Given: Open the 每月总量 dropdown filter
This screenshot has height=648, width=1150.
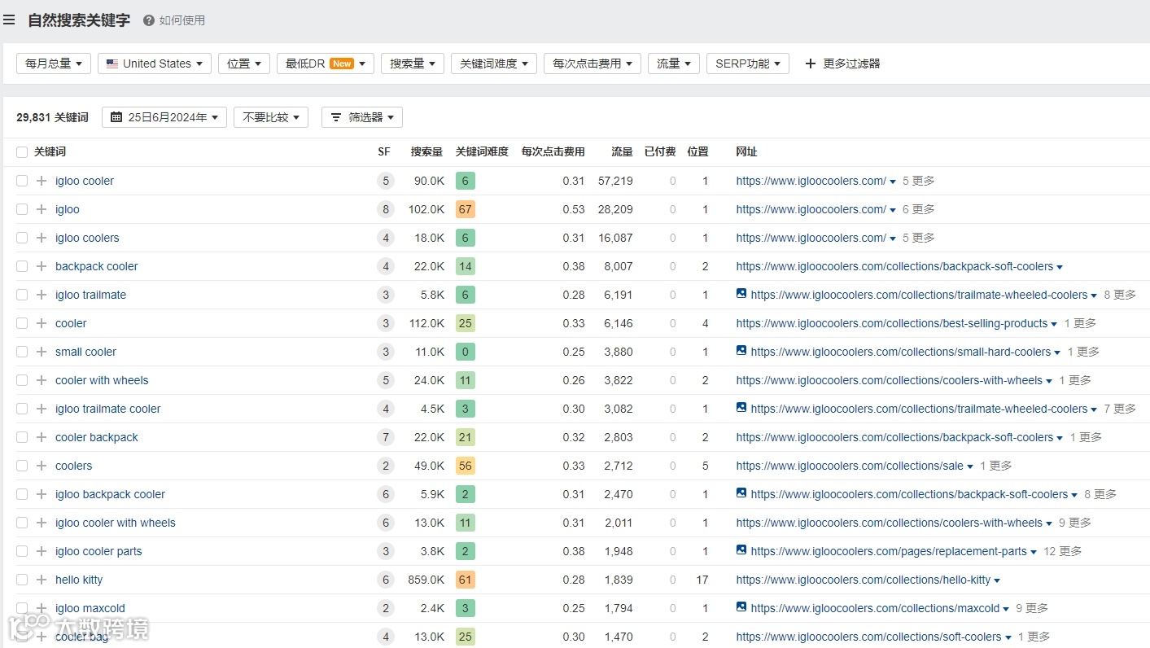Looking at the screenshot, I should pyautogui.click(x=54, y=63).
